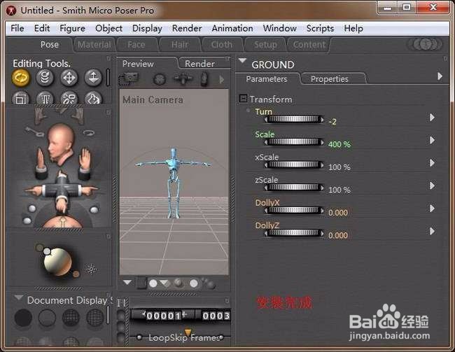This screenshot has height=352, width=455.
Task: Toggle the Loop option in the animation controls
Action: [139, 337]
